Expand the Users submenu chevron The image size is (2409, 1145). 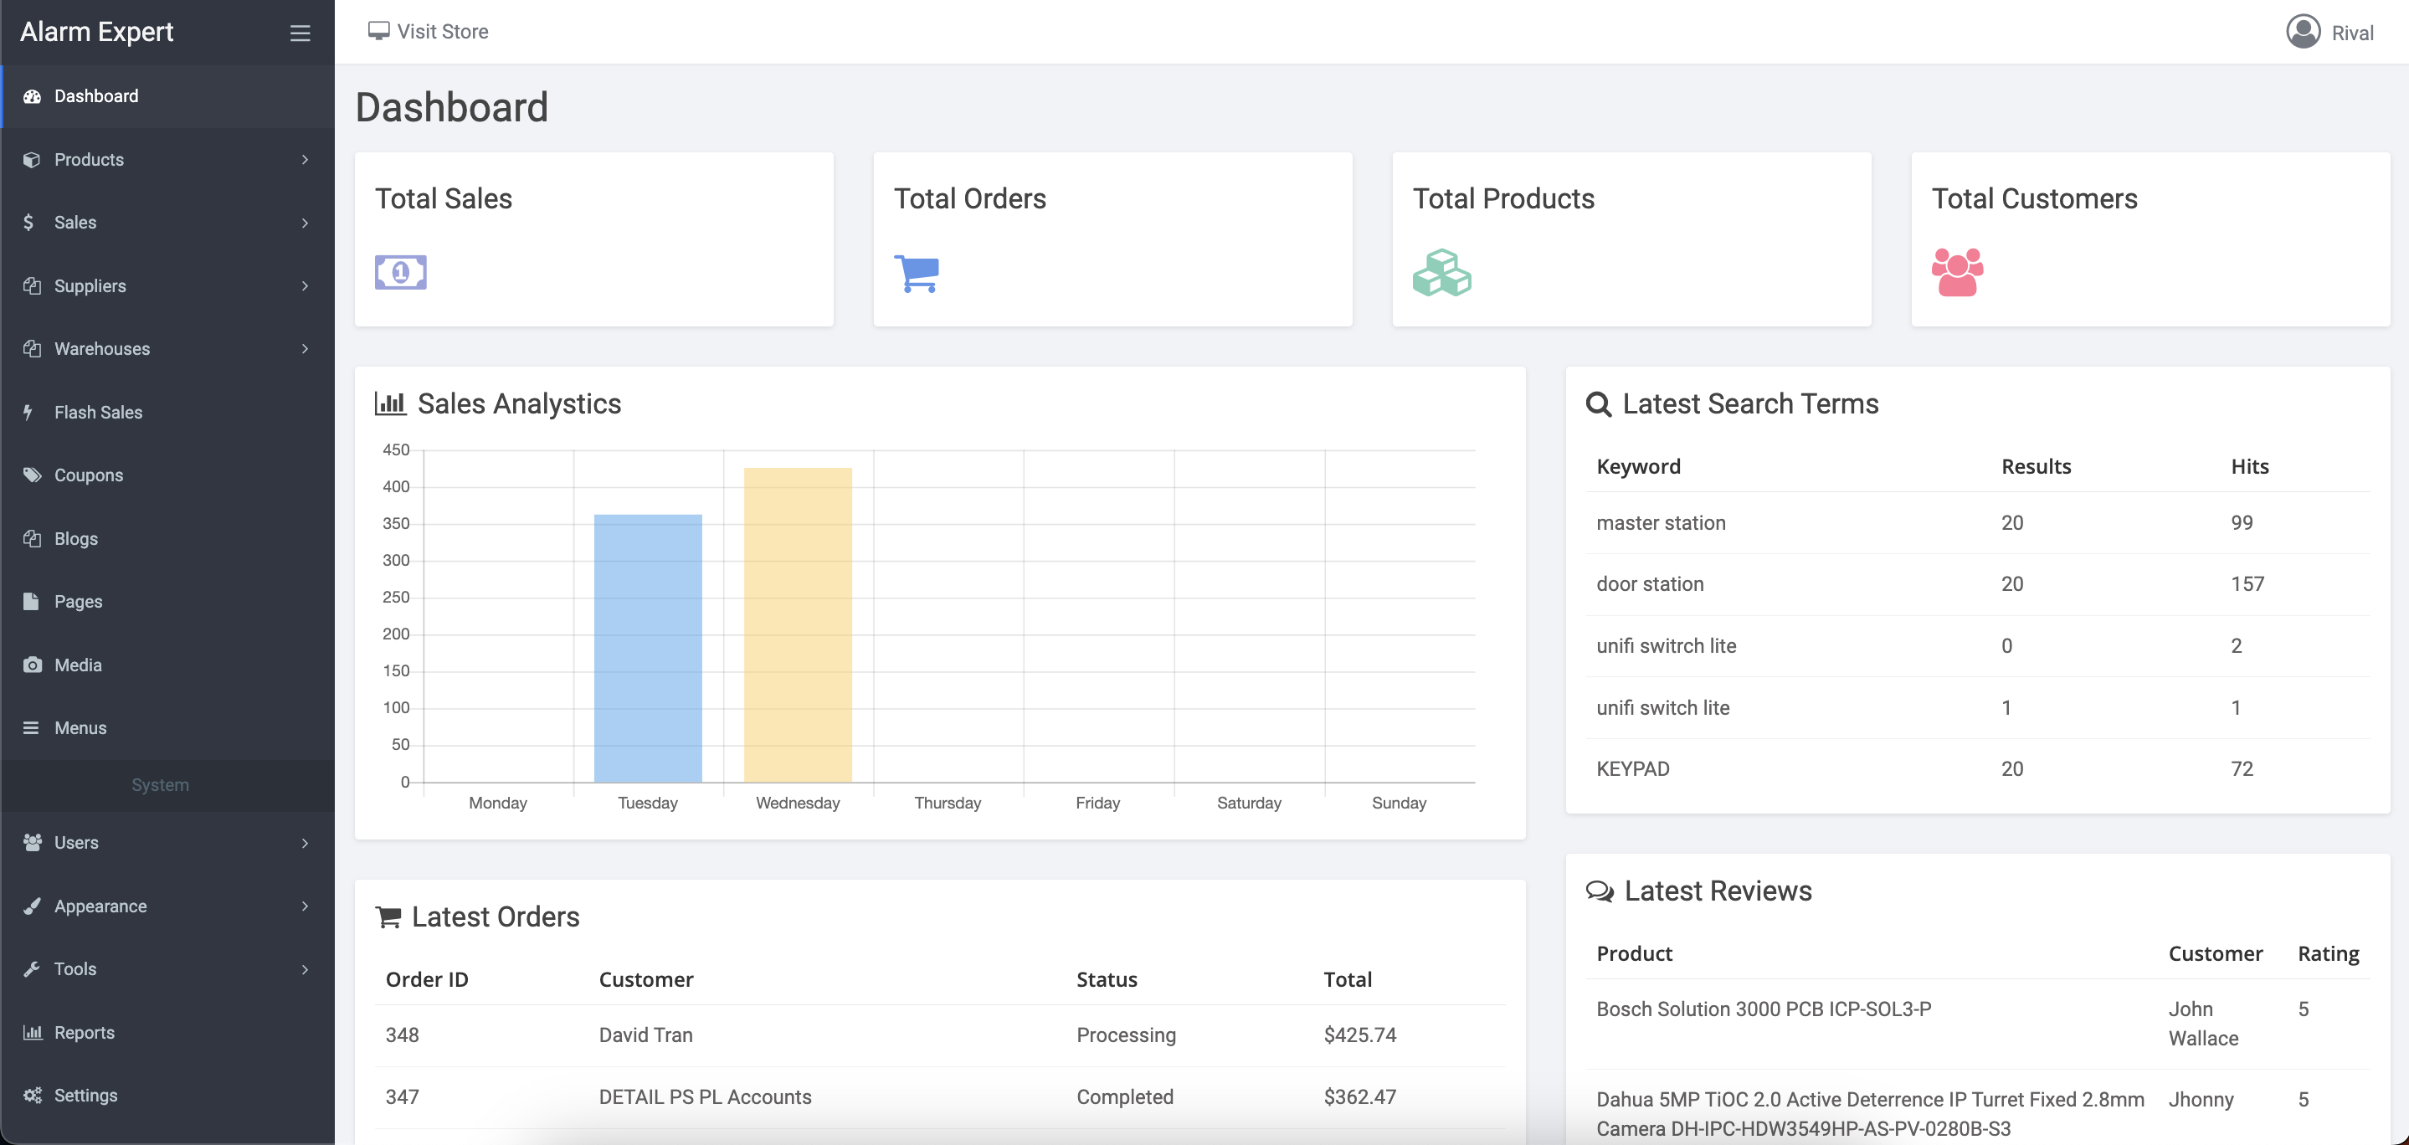[x=305, y=843]
